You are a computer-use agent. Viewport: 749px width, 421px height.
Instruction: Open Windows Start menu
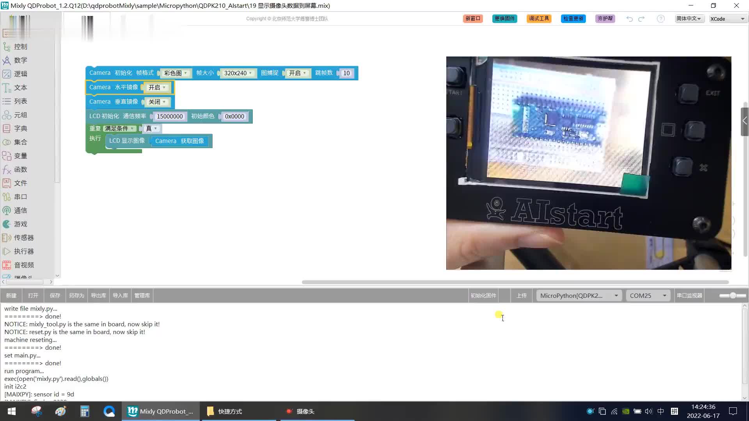coord(12,411)
